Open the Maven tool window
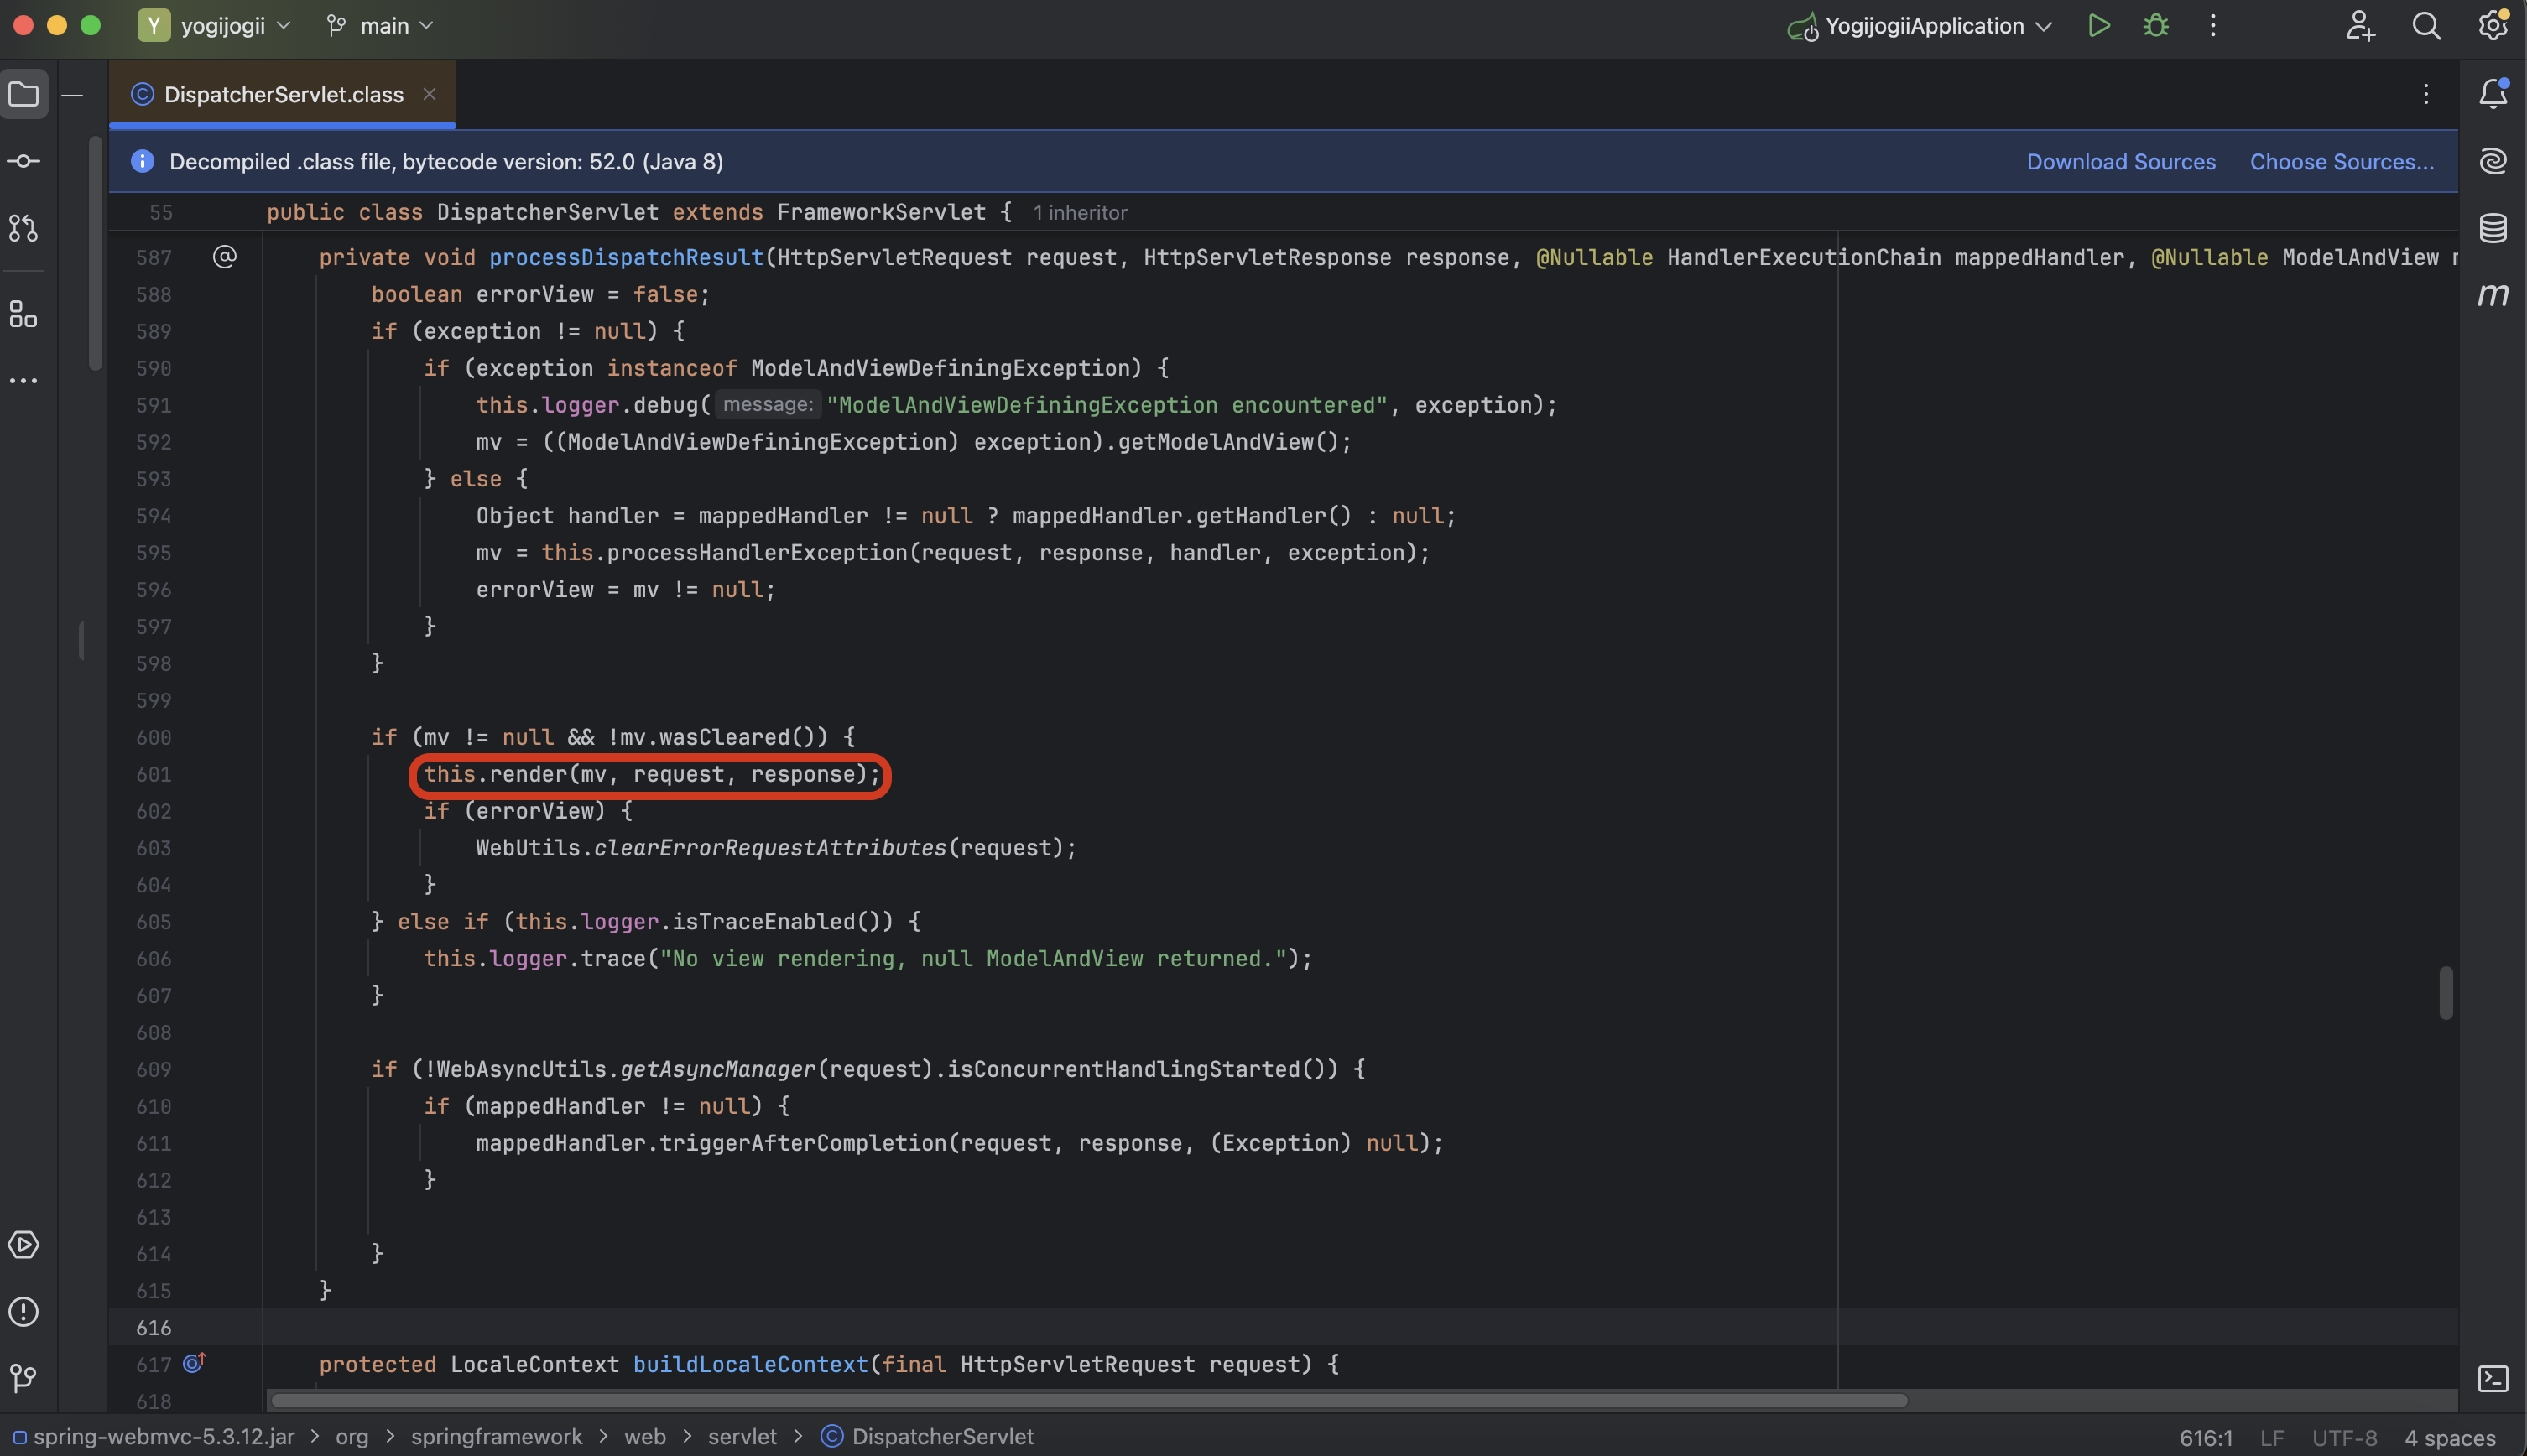 click(2493, 294)
